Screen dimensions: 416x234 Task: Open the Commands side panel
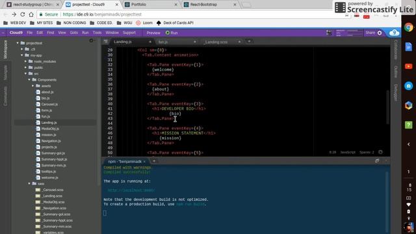(x=5, y=96)
